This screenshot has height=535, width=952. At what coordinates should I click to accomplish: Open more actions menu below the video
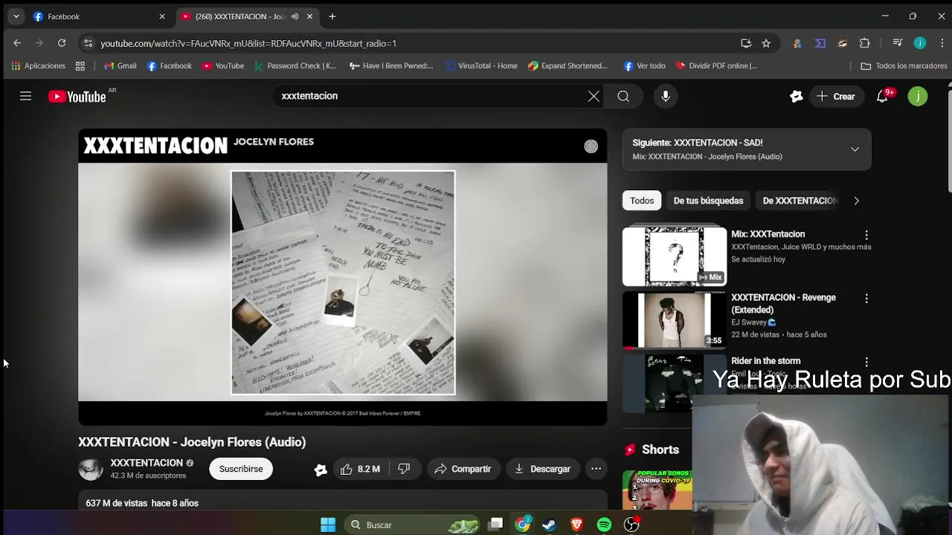pos(596,469)
